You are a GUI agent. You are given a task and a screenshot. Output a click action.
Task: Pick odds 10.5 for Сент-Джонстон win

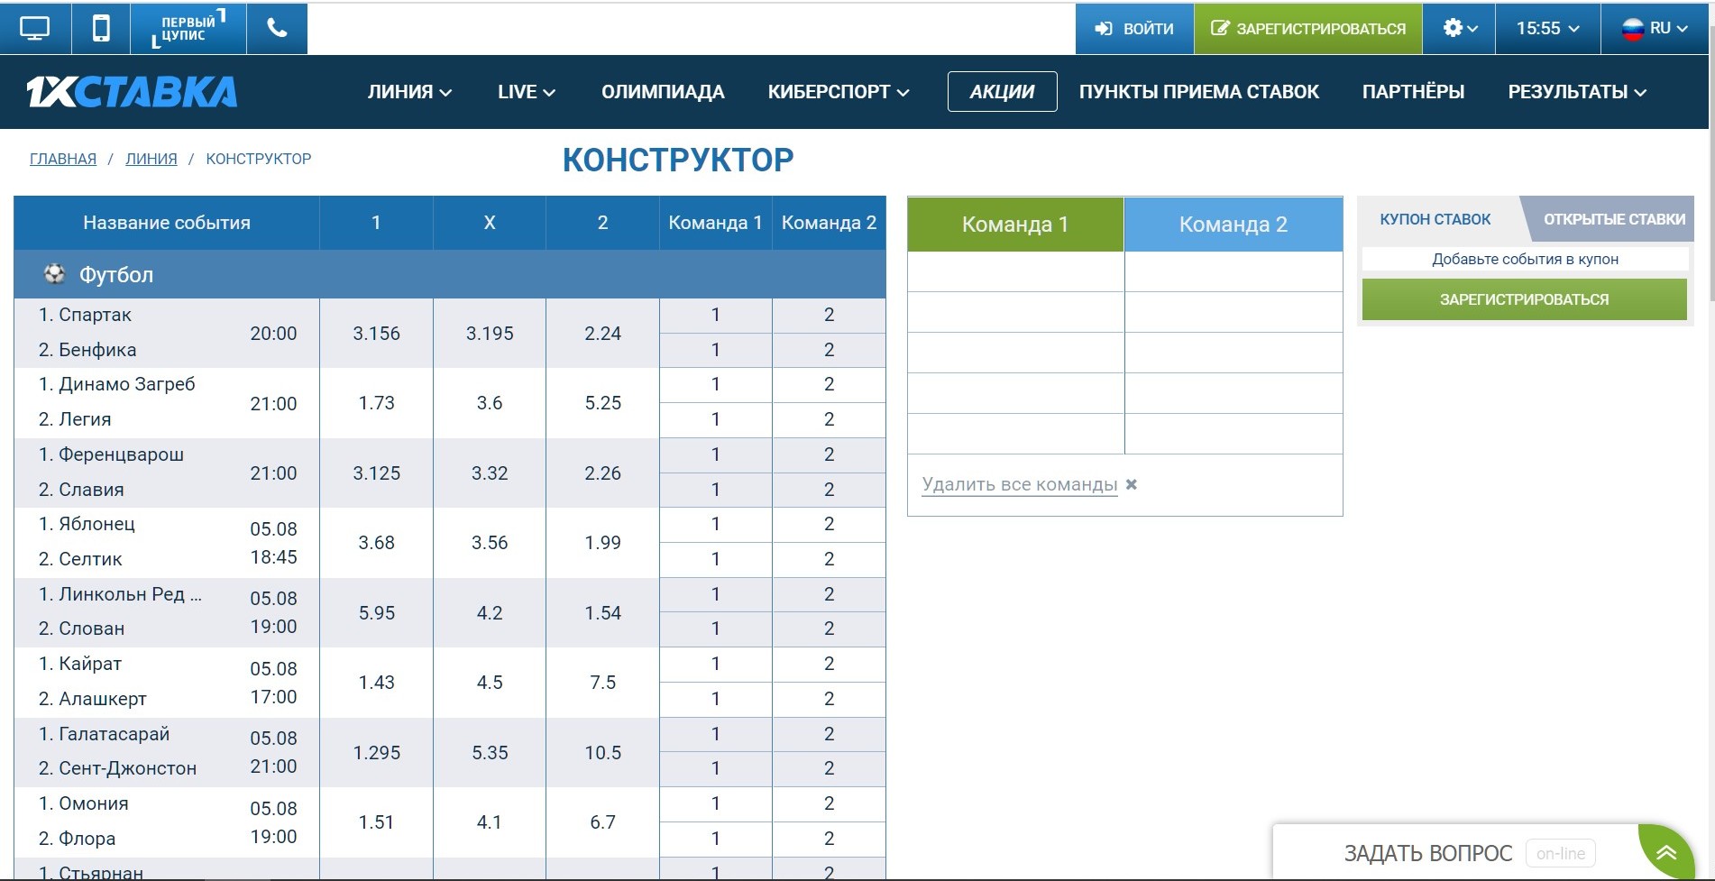602,753
